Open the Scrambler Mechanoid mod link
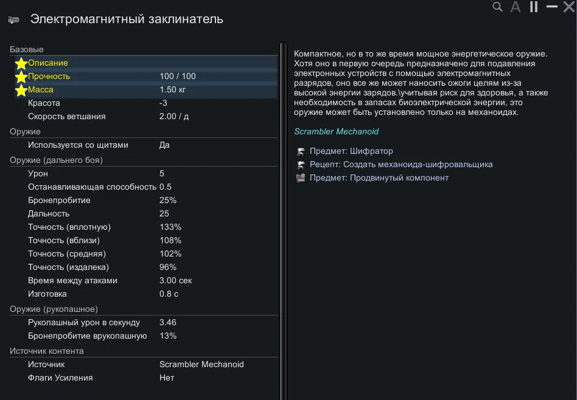577x400 pixels. (336, 131)
